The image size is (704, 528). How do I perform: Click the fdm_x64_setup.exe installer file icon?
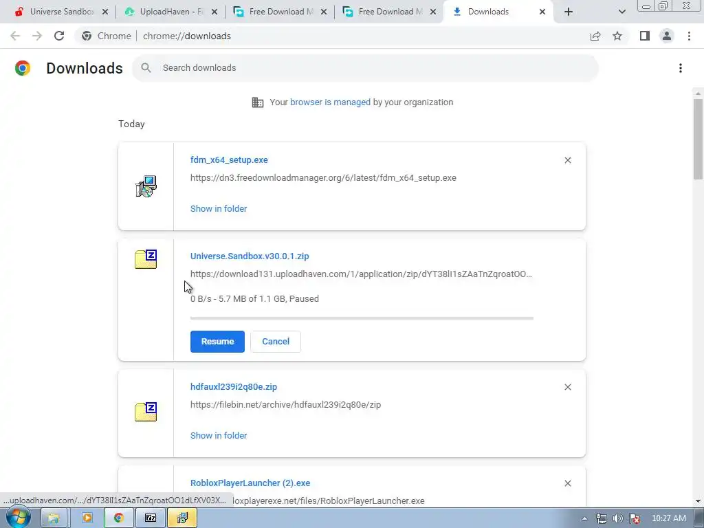coord(146,186)
